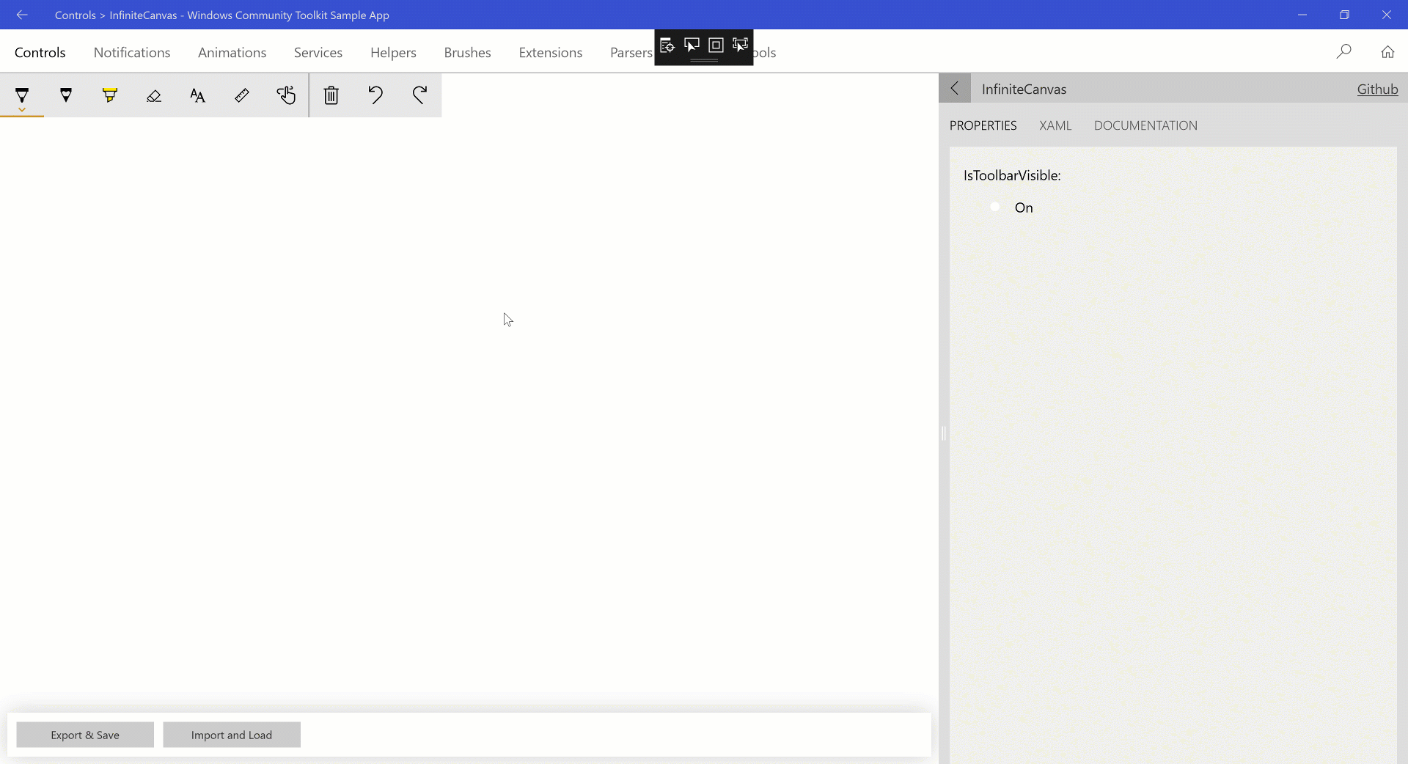
Task: Open the Helpers tab
Action: click(x=393, y=53)
